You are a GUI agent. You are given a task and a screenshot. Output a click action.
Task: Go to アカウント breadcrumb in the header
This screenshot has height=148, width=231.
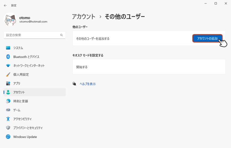coord(84,17)
